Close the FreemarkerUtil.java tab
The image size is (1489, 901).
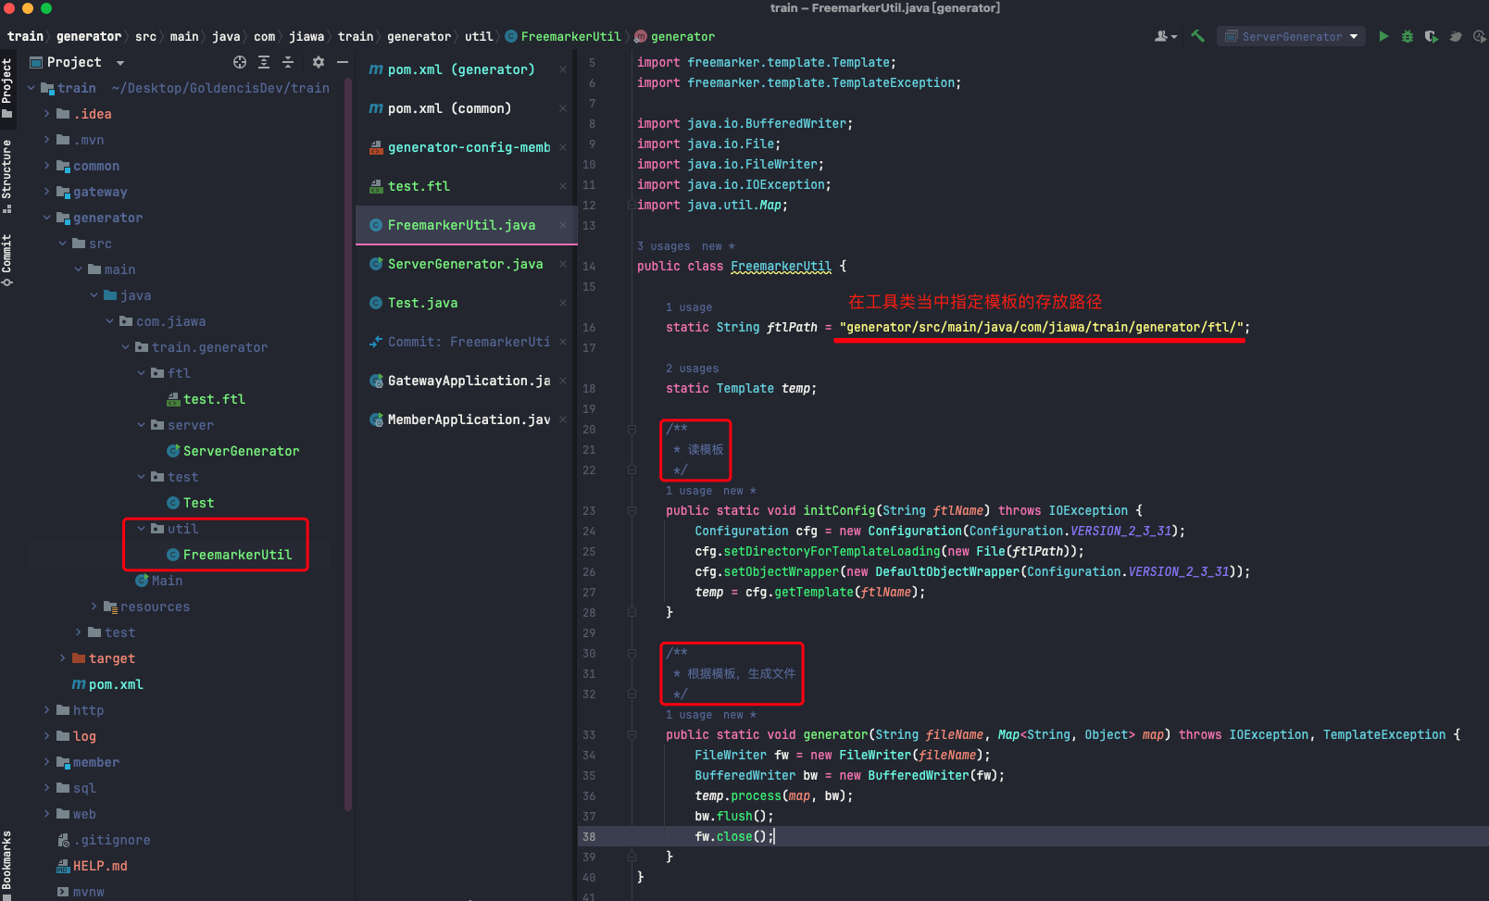point(563,225)
